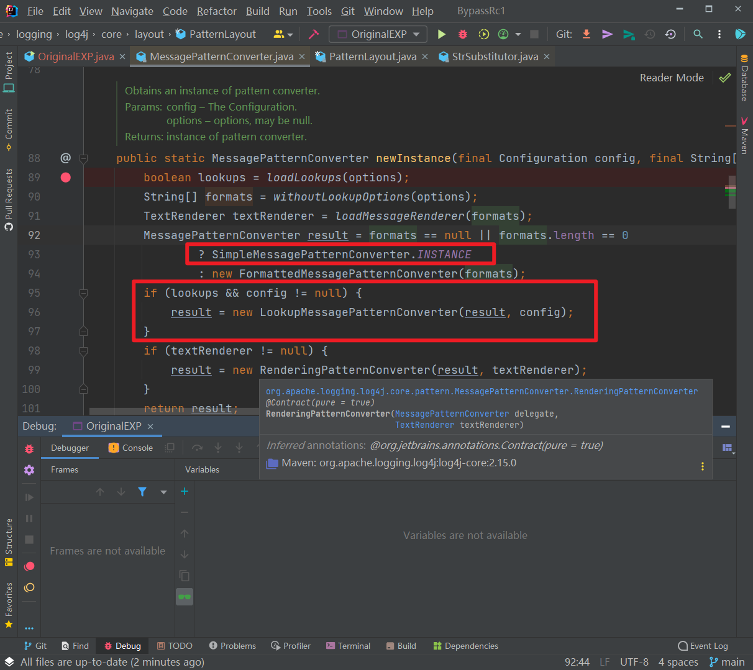753x670 pixels.
Task: Add a new watch with plus icon
Action: tap(185, 491)
